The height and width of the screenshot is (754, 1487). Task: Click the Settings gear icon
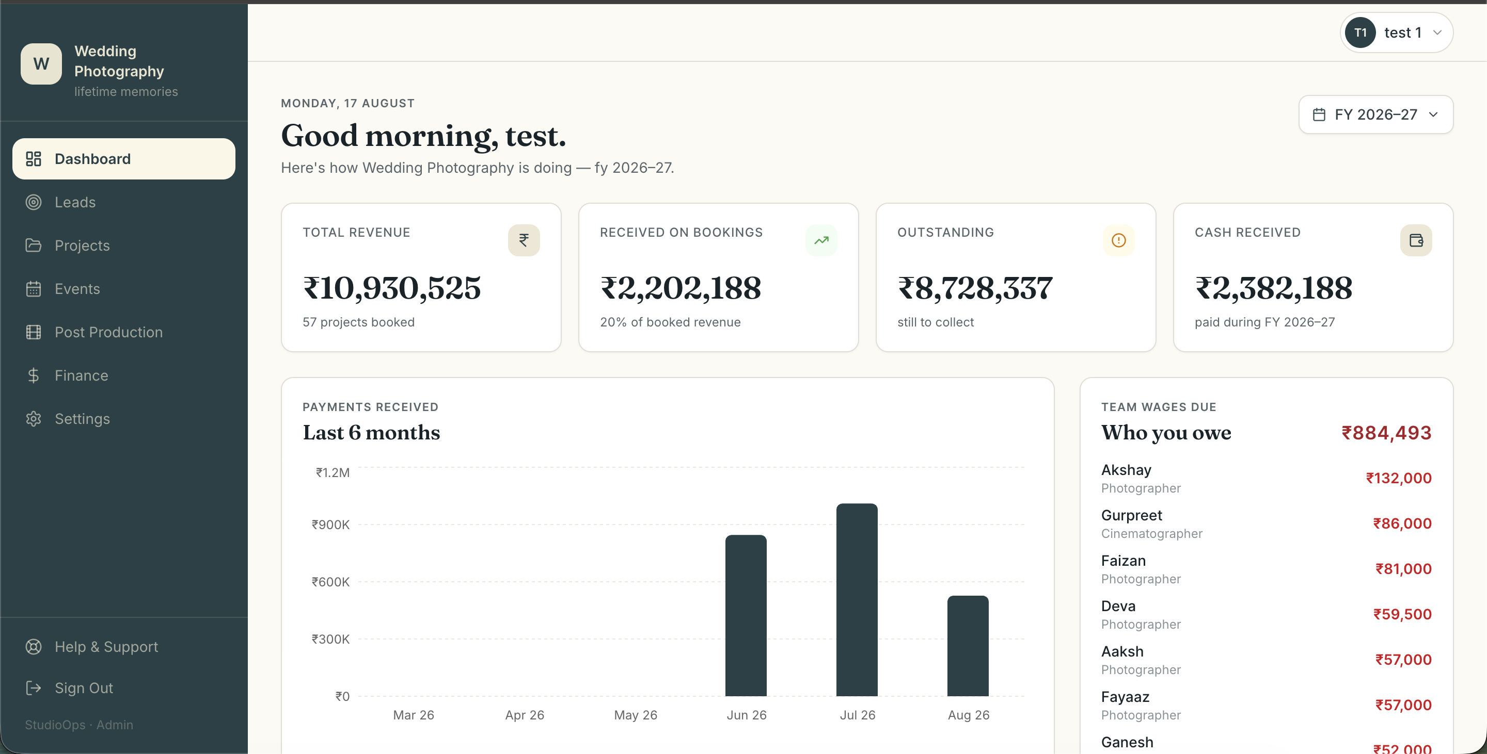pyautogui.click(x=34, y=418)
